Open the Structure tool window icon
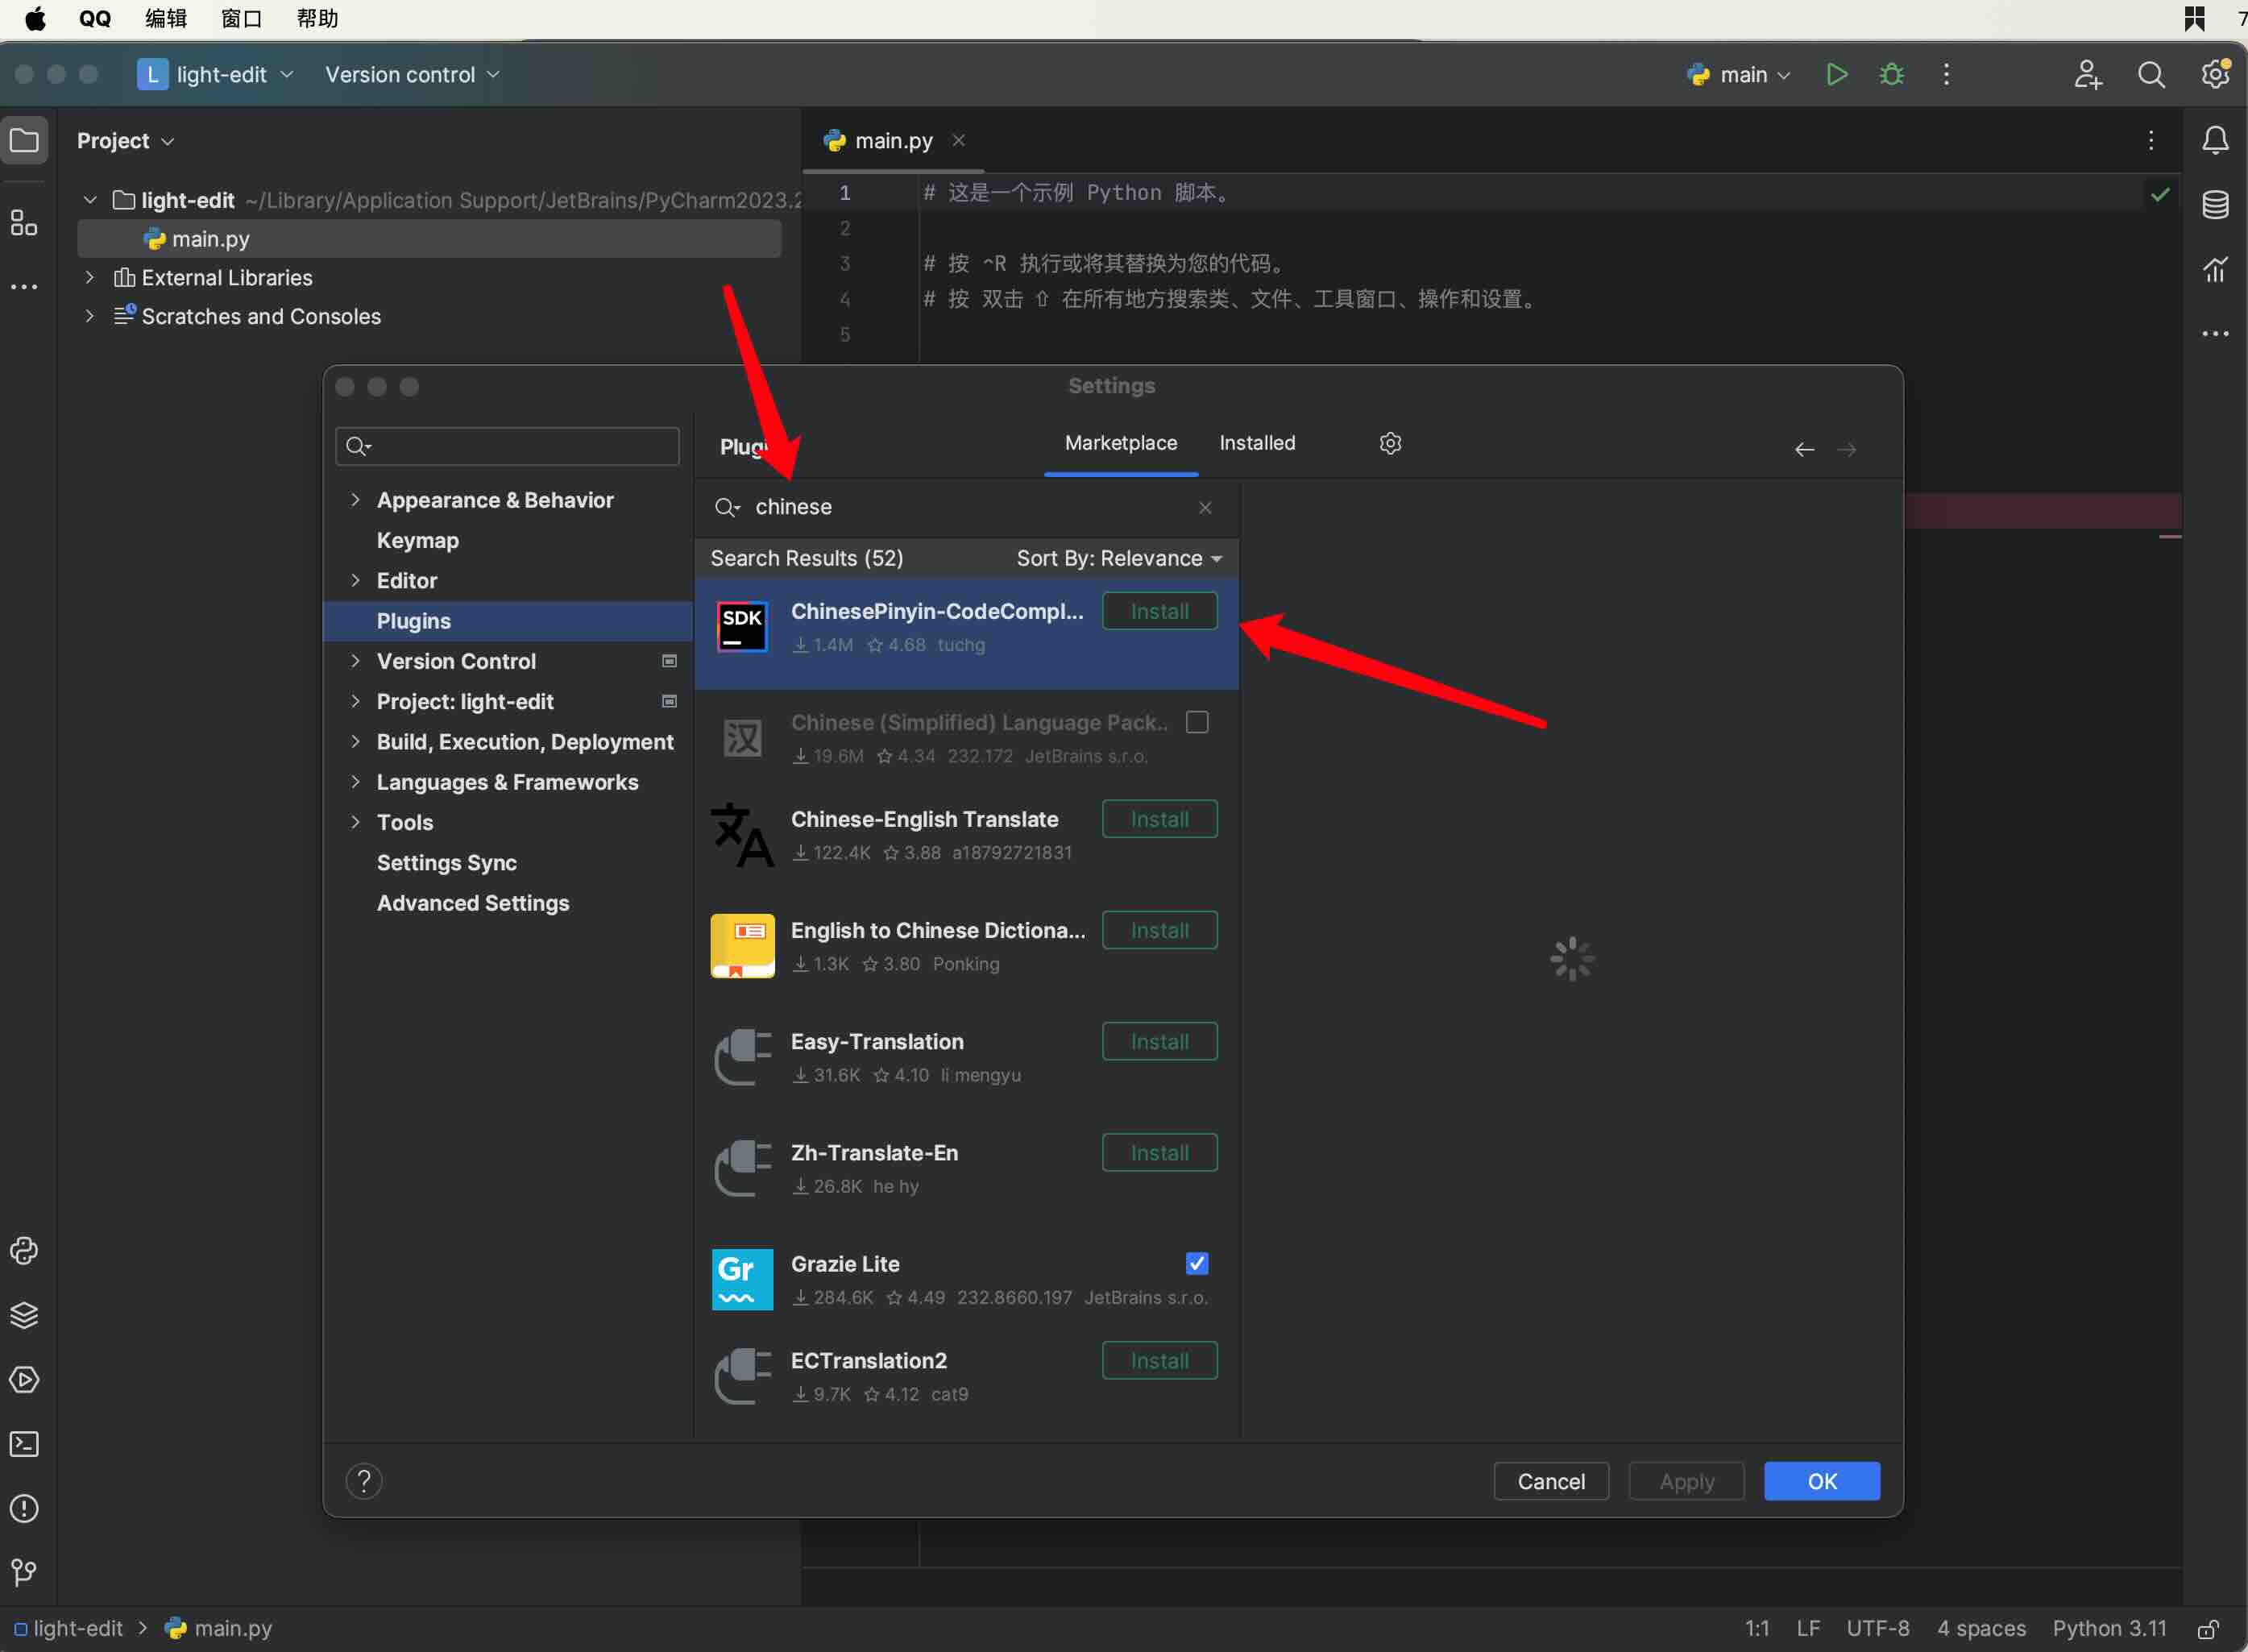This screenshot has width=2248, height=1652. click(x=24, y=223)
